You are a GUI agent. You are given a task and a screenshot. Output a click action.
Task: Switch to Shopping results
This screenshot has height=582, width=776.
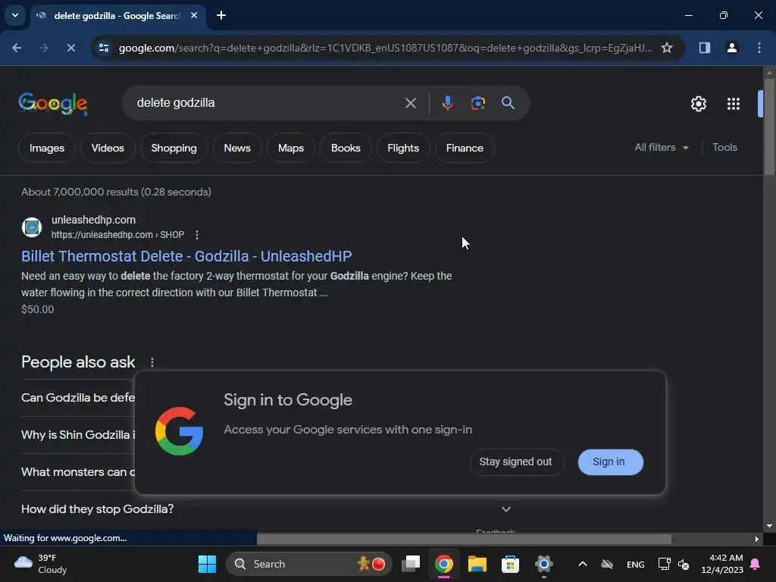coord(174,148)
